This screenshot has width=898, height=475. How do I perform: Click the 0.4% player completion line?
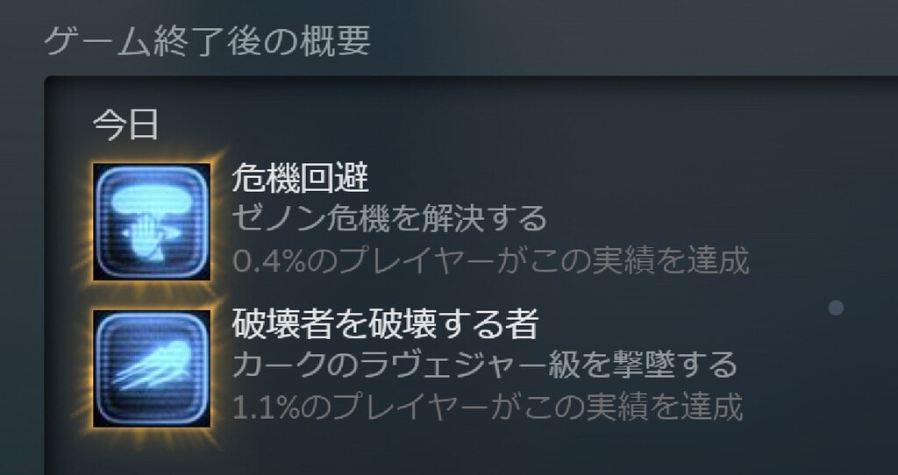point(491,261)
